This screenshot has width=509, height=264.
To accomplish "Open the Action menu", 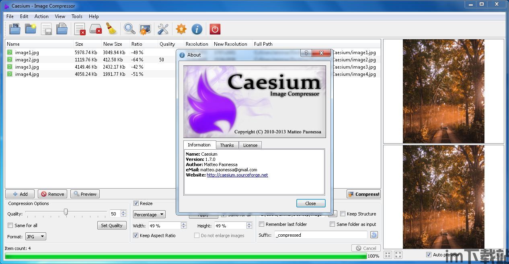I will coord(41,16).
